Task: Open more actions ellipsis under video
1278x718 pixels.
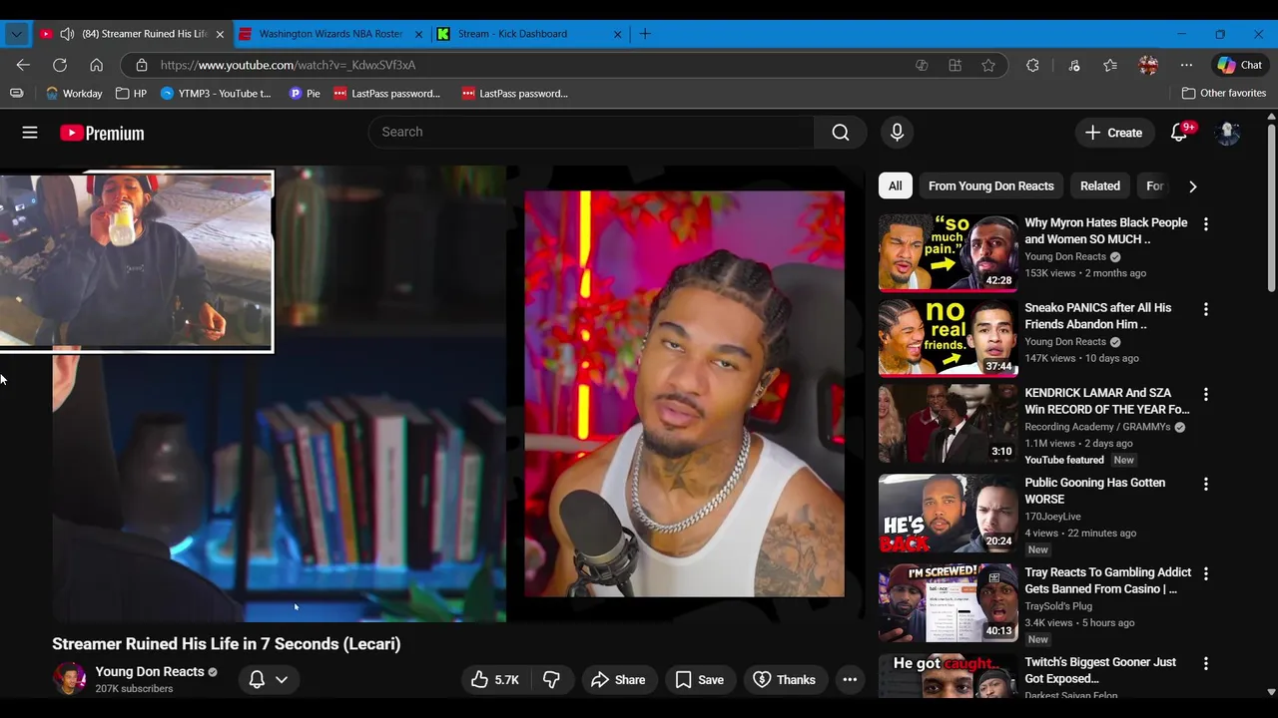Action: (x=850, y=680)
